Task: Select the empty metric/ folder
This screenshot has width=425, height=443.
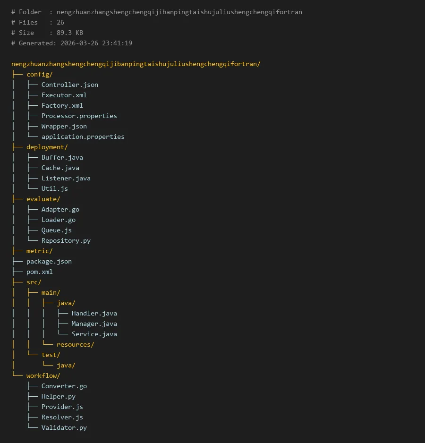Action: [39, 251]
